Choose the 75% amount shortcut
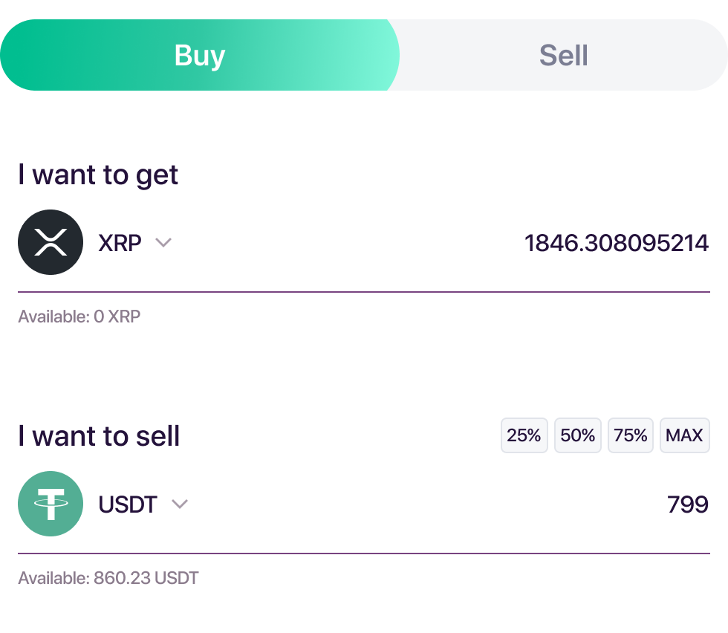The image size is (728, 633). (631, 435)
